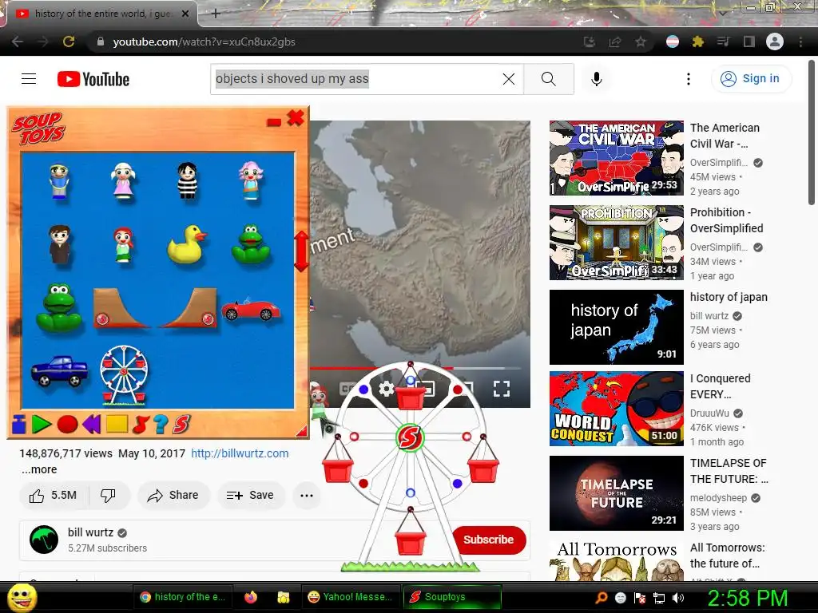Subscribe to bill wurtz
Viewport: 818px width, 613px height.
(489, 540)
